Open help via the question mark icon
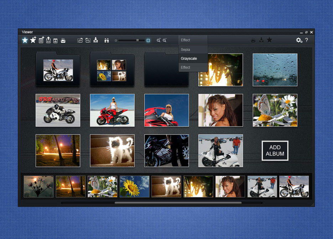Image resolution: width=333 pixels, height=239 pixels. (307, 40)
